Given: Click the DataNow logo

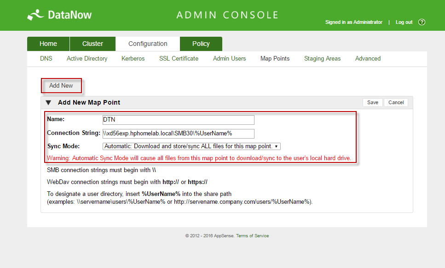Looking at the screenshot, I should coord(60,15).
